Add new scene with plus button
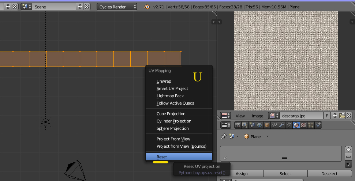Screen dimensions: 355x181 (80, 7)
